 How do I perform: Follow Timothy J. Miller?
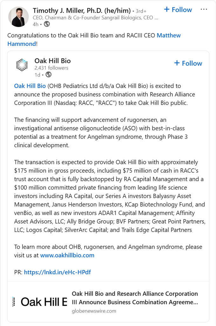tap(178, 10)
